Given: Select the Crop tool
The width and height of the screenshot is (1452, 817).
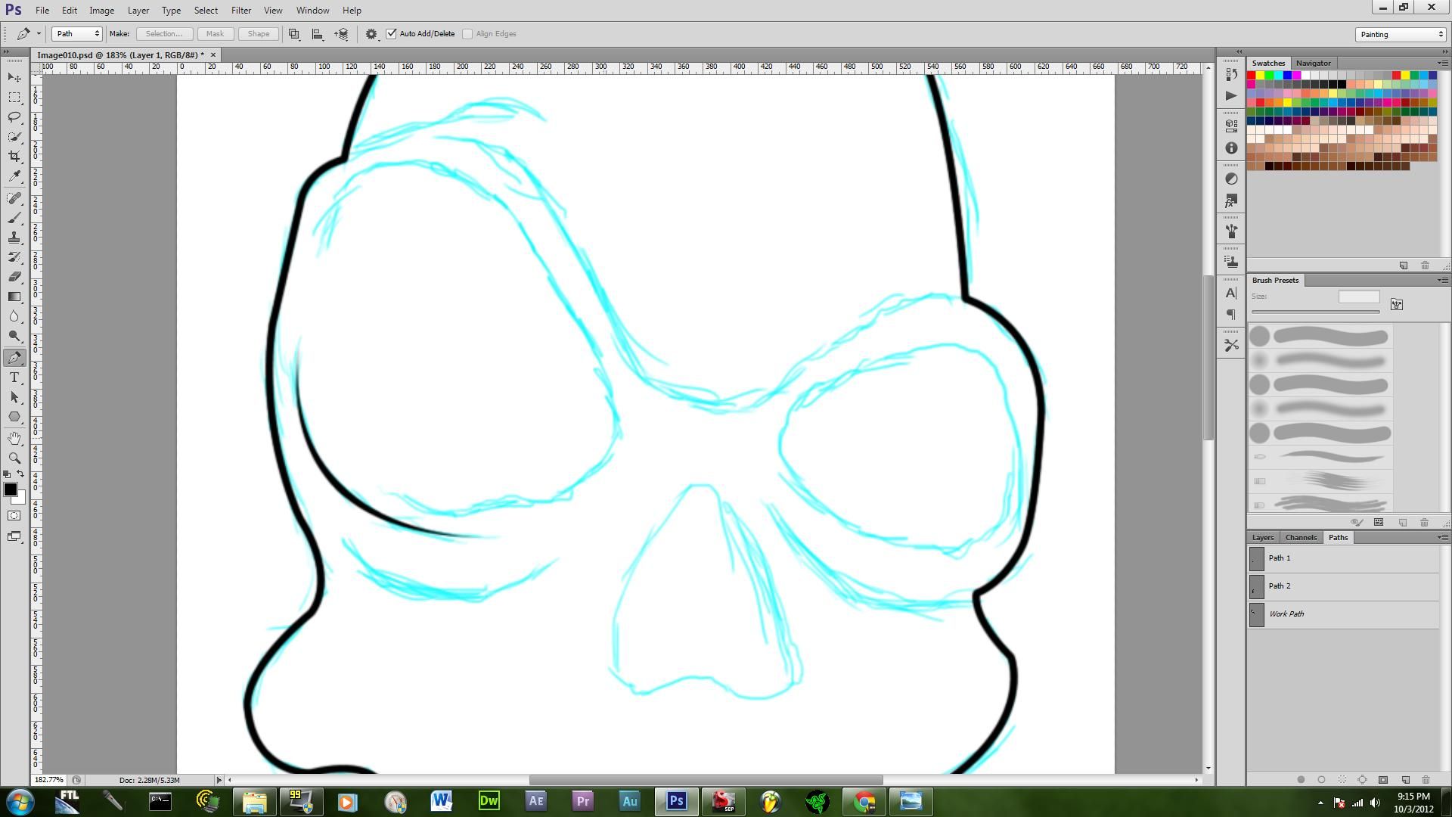Looking at the screenshot, I should [14, 157].
